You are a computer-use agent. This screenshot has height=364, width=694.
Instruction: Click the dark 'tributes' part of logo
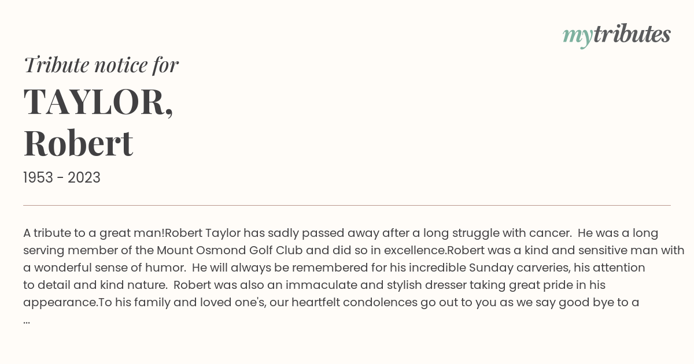point(632,35)
